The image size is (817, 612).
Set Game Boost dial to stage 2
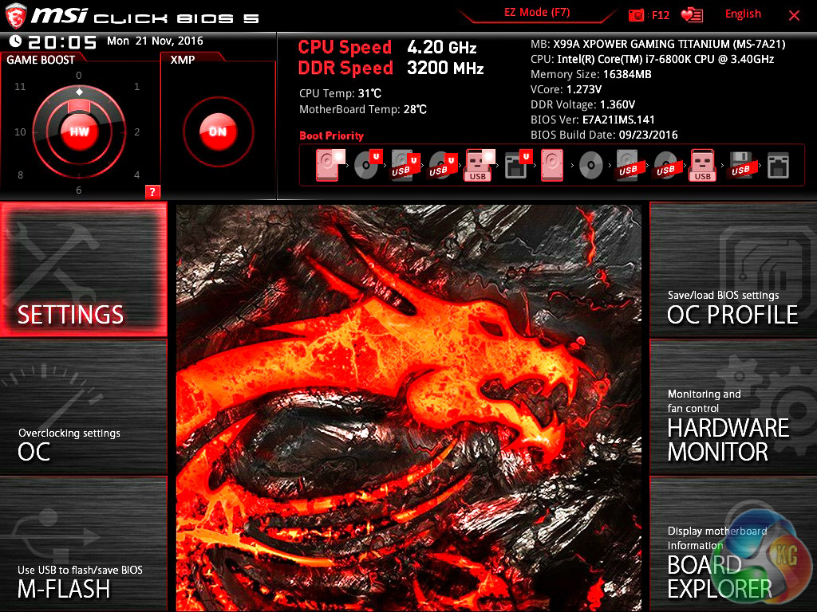pos(136,132)
